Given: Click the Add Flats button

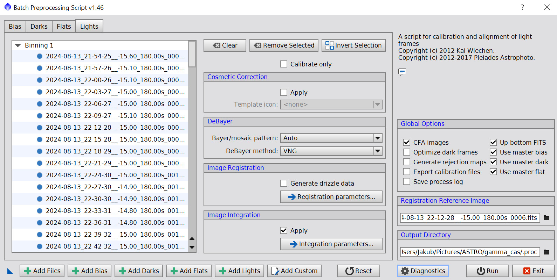Looking at the screenshot, I should click(189, 271).
